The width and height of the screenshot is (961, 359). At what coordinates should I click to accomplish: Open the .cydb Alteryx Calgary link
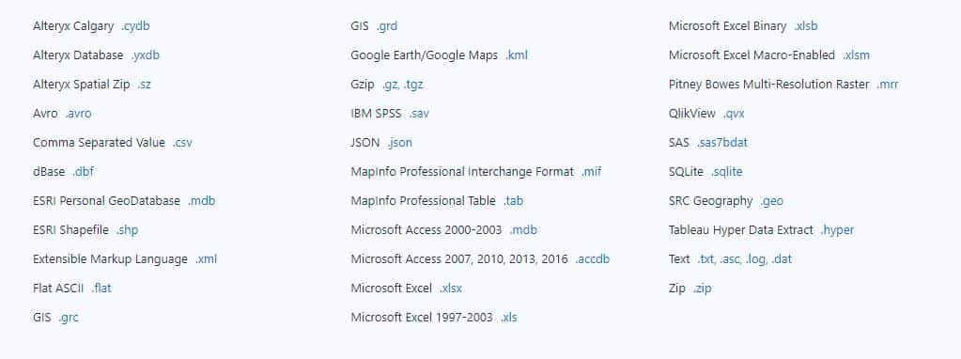tap(135, 26)
